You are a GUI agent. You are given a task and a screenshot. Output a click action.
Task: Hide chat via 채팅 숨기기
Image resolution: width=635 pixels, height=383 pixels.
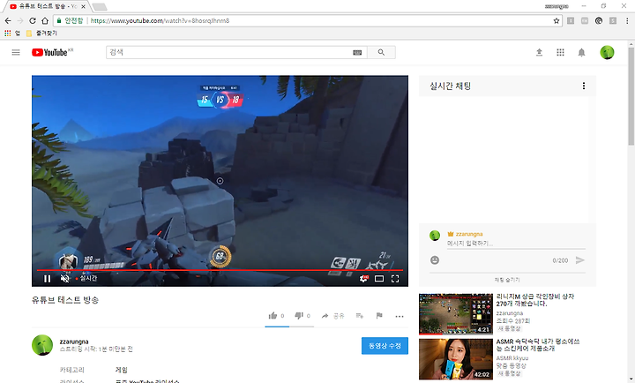click(507, 280)
